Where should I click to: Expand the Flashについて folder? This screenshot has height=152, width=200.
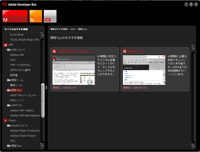point(9,125)
